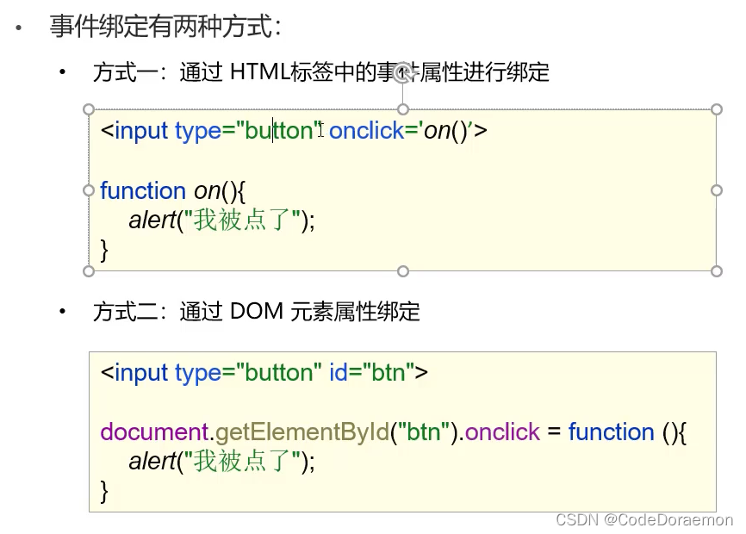Click id="btn" in the second code box
The image size is (746, 534).
click(x=374, y=372)
